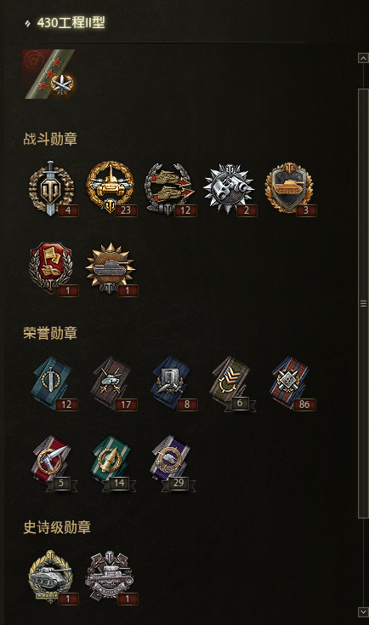Select the golden tank medal showing 23
This screenshot has width=369, height=625.
coord(111,188)
